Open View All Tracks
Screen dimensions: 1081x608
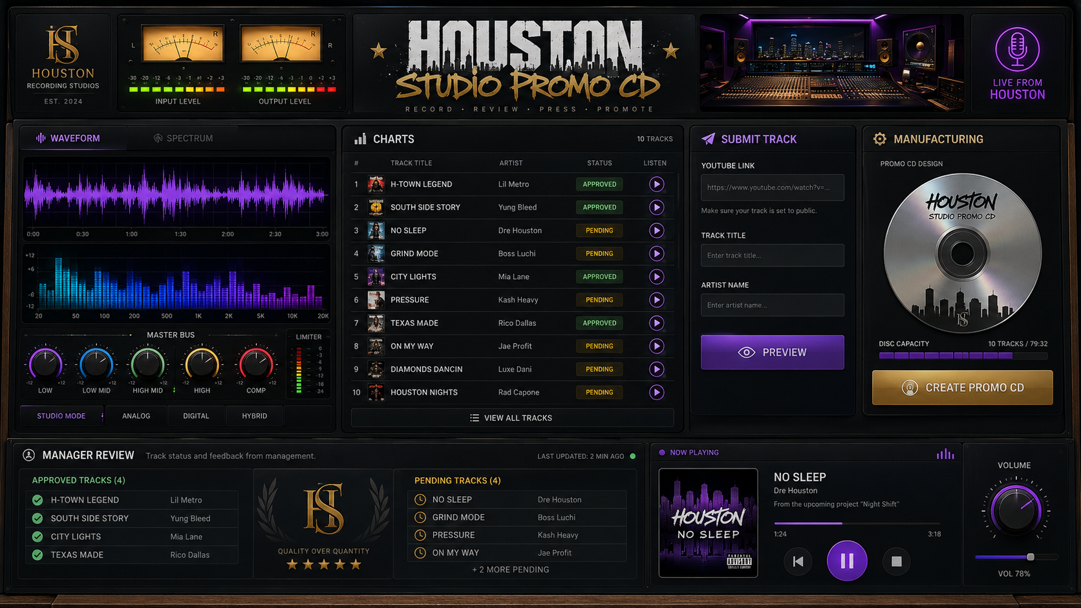pyautogui.click(x=512, y=418)
